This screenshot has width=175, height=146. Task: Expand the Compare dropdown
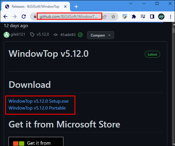point(100,35)
